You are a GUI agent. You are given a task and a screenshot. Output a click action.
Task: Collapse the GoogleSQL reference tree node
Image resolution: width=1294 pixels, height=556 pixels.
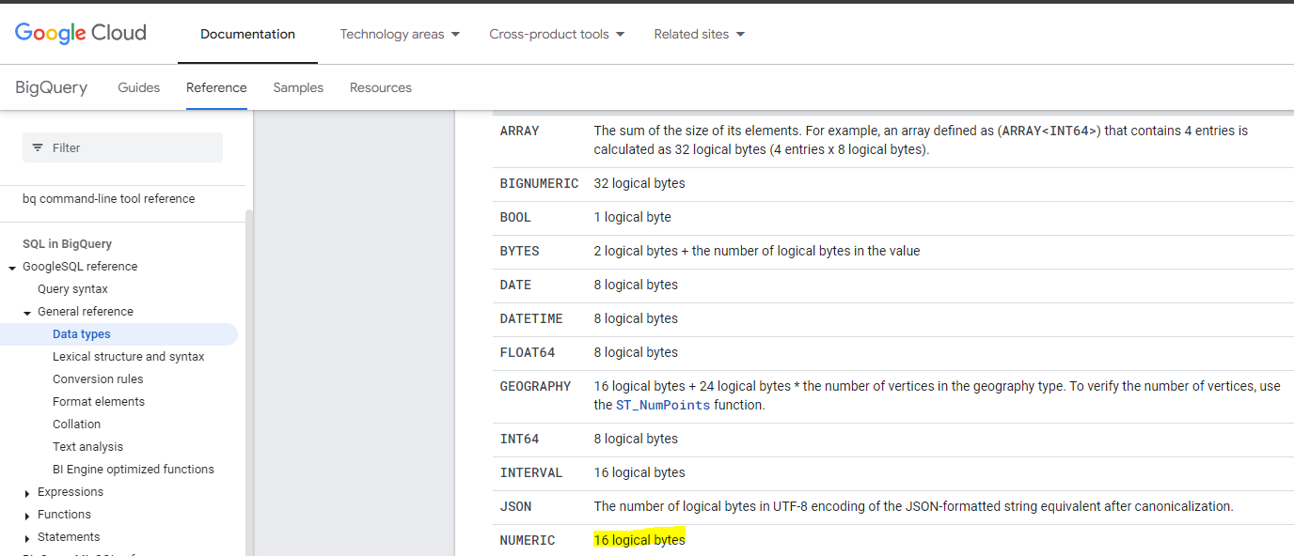[12, 268]
